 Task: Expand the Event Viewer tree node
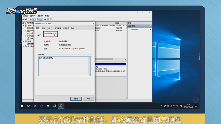click(26, 31)
